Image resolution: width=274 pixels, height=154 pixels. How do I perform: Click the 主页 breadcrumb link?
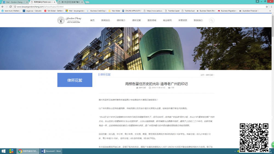(202, 75)
